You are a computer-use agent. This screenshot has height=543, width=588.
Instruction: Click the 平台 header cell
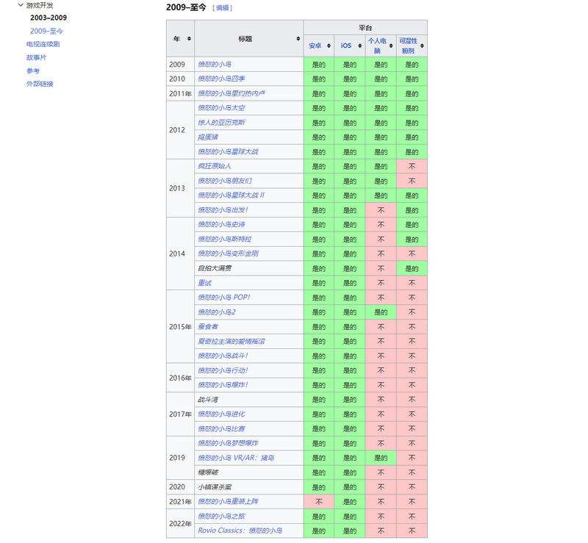(x=365, y=27)
